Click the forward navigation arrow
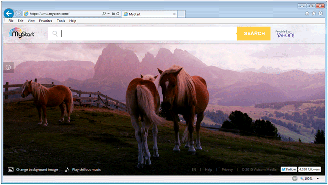This screenshot has height=185, width=328. [x=18, y=14]
